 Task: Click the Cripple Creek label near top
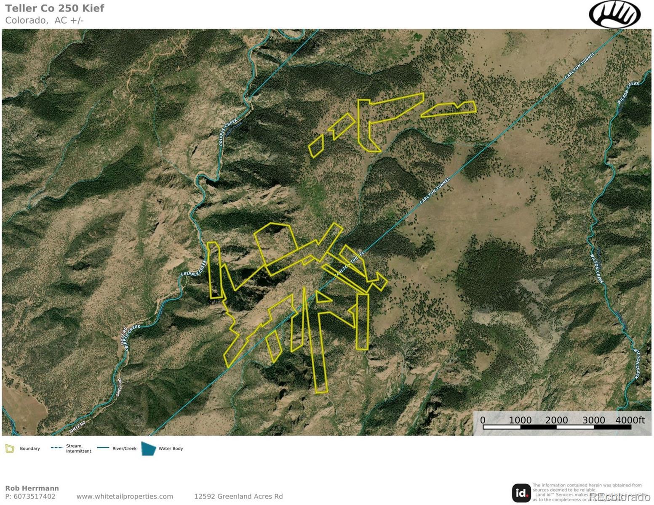point(229,132)
